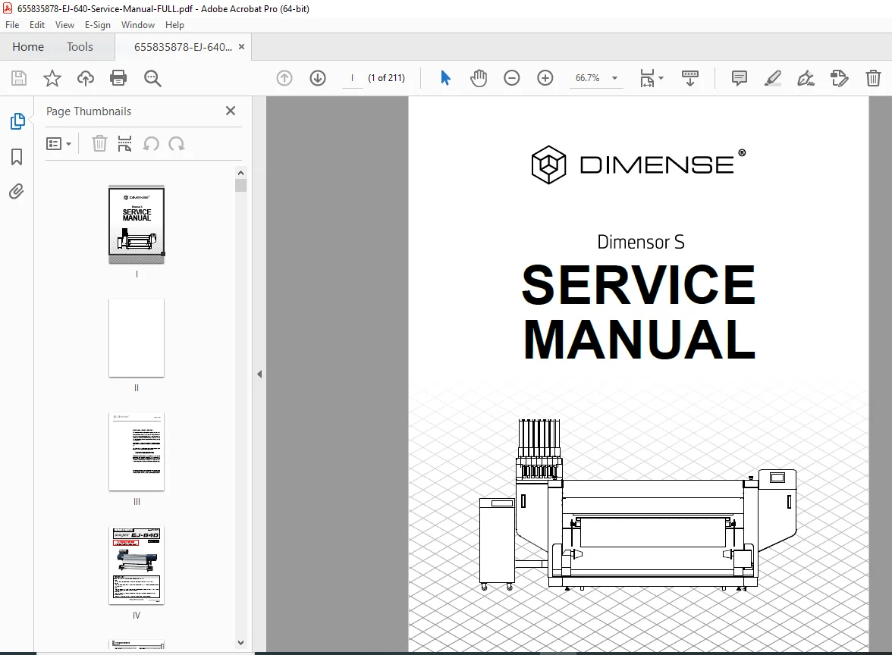The height and width of the screenshot is (655, 892).
Task: Click thumbnails scroll up arrow
Action: click(x=240, y=173)
